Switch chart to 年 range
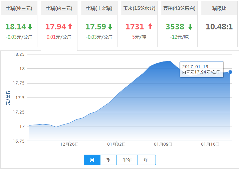Image resolution: width=241 pixels, height=170 pixels. (146, 160)
